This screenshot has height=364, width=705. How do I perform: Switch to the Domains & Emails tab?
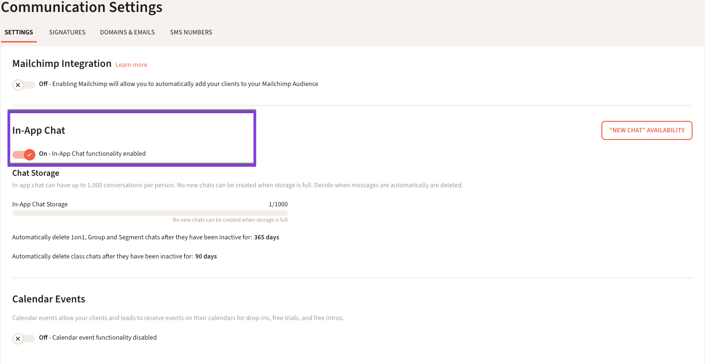coord(127,32)
